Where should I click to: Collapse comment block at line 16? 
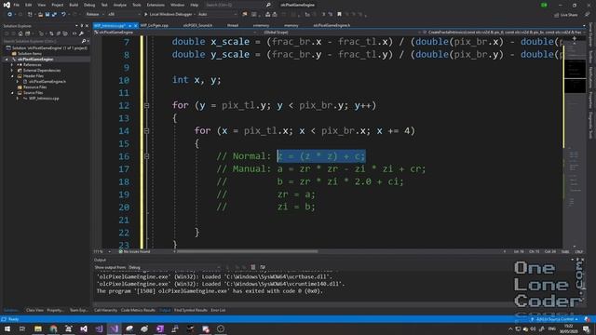click(x=147, y=156)
